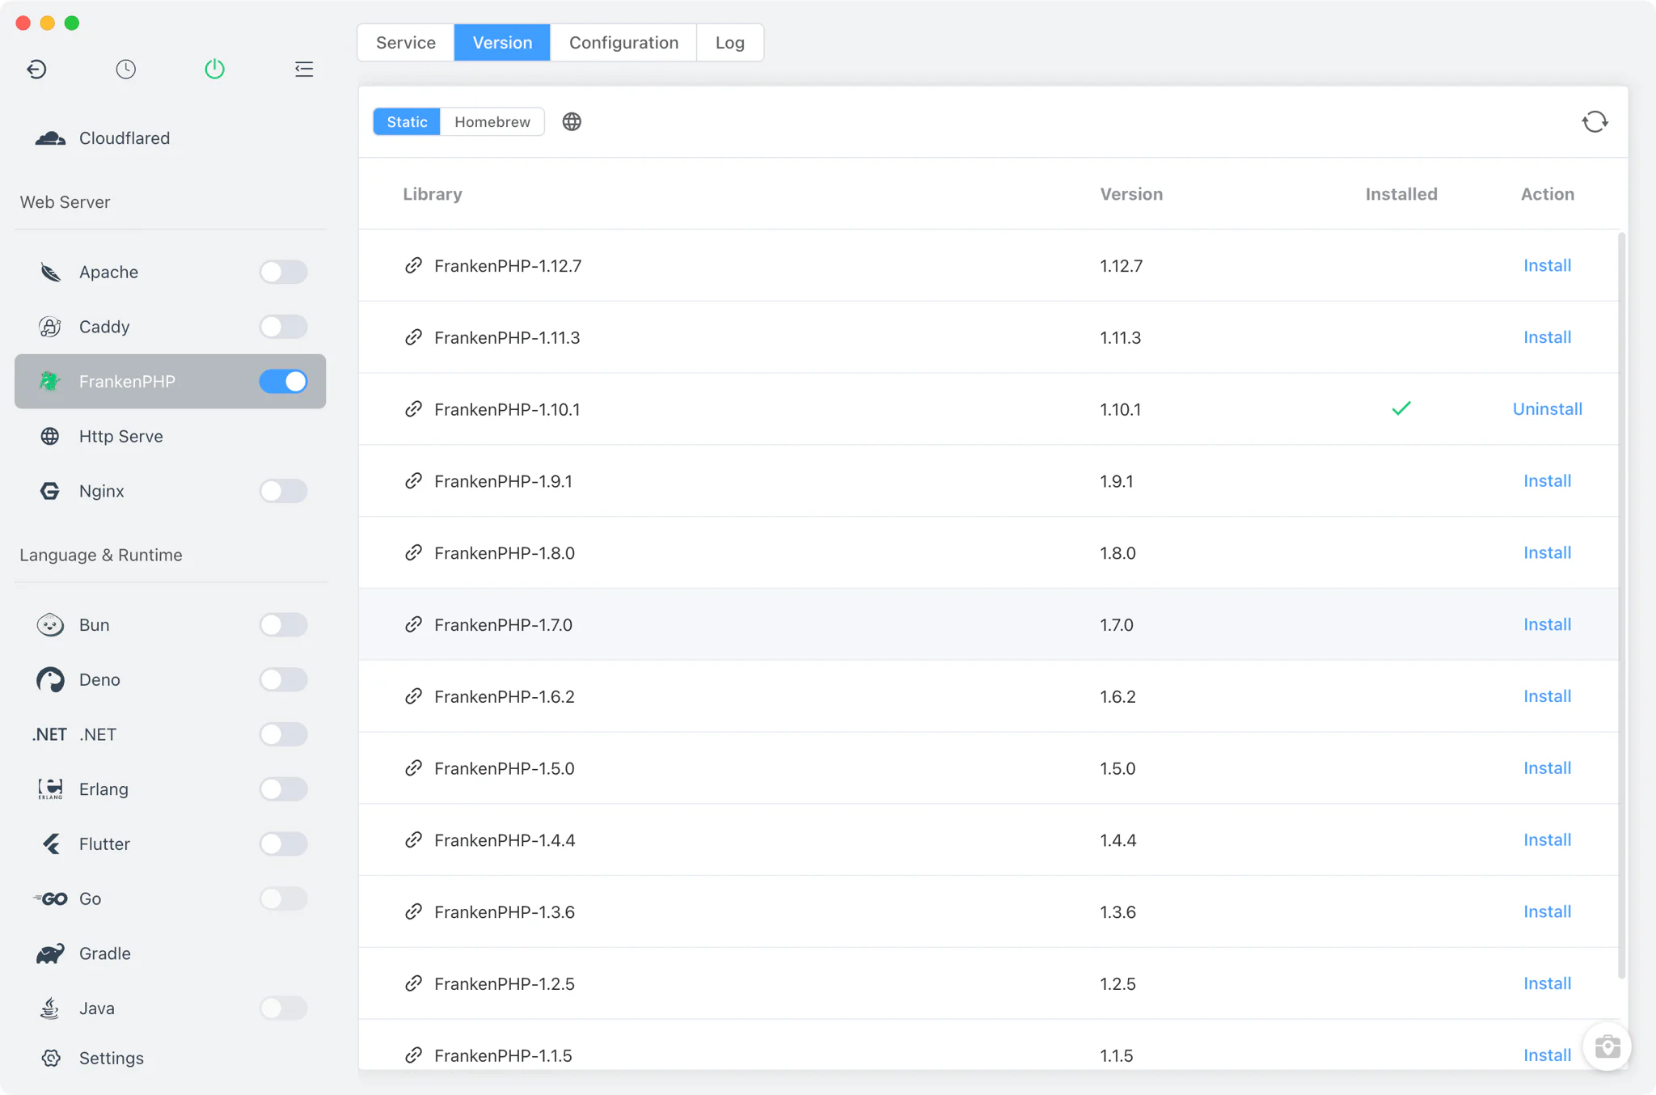Open the Configuration tab
The image size is (1656, 1095).
pos(623,43)
